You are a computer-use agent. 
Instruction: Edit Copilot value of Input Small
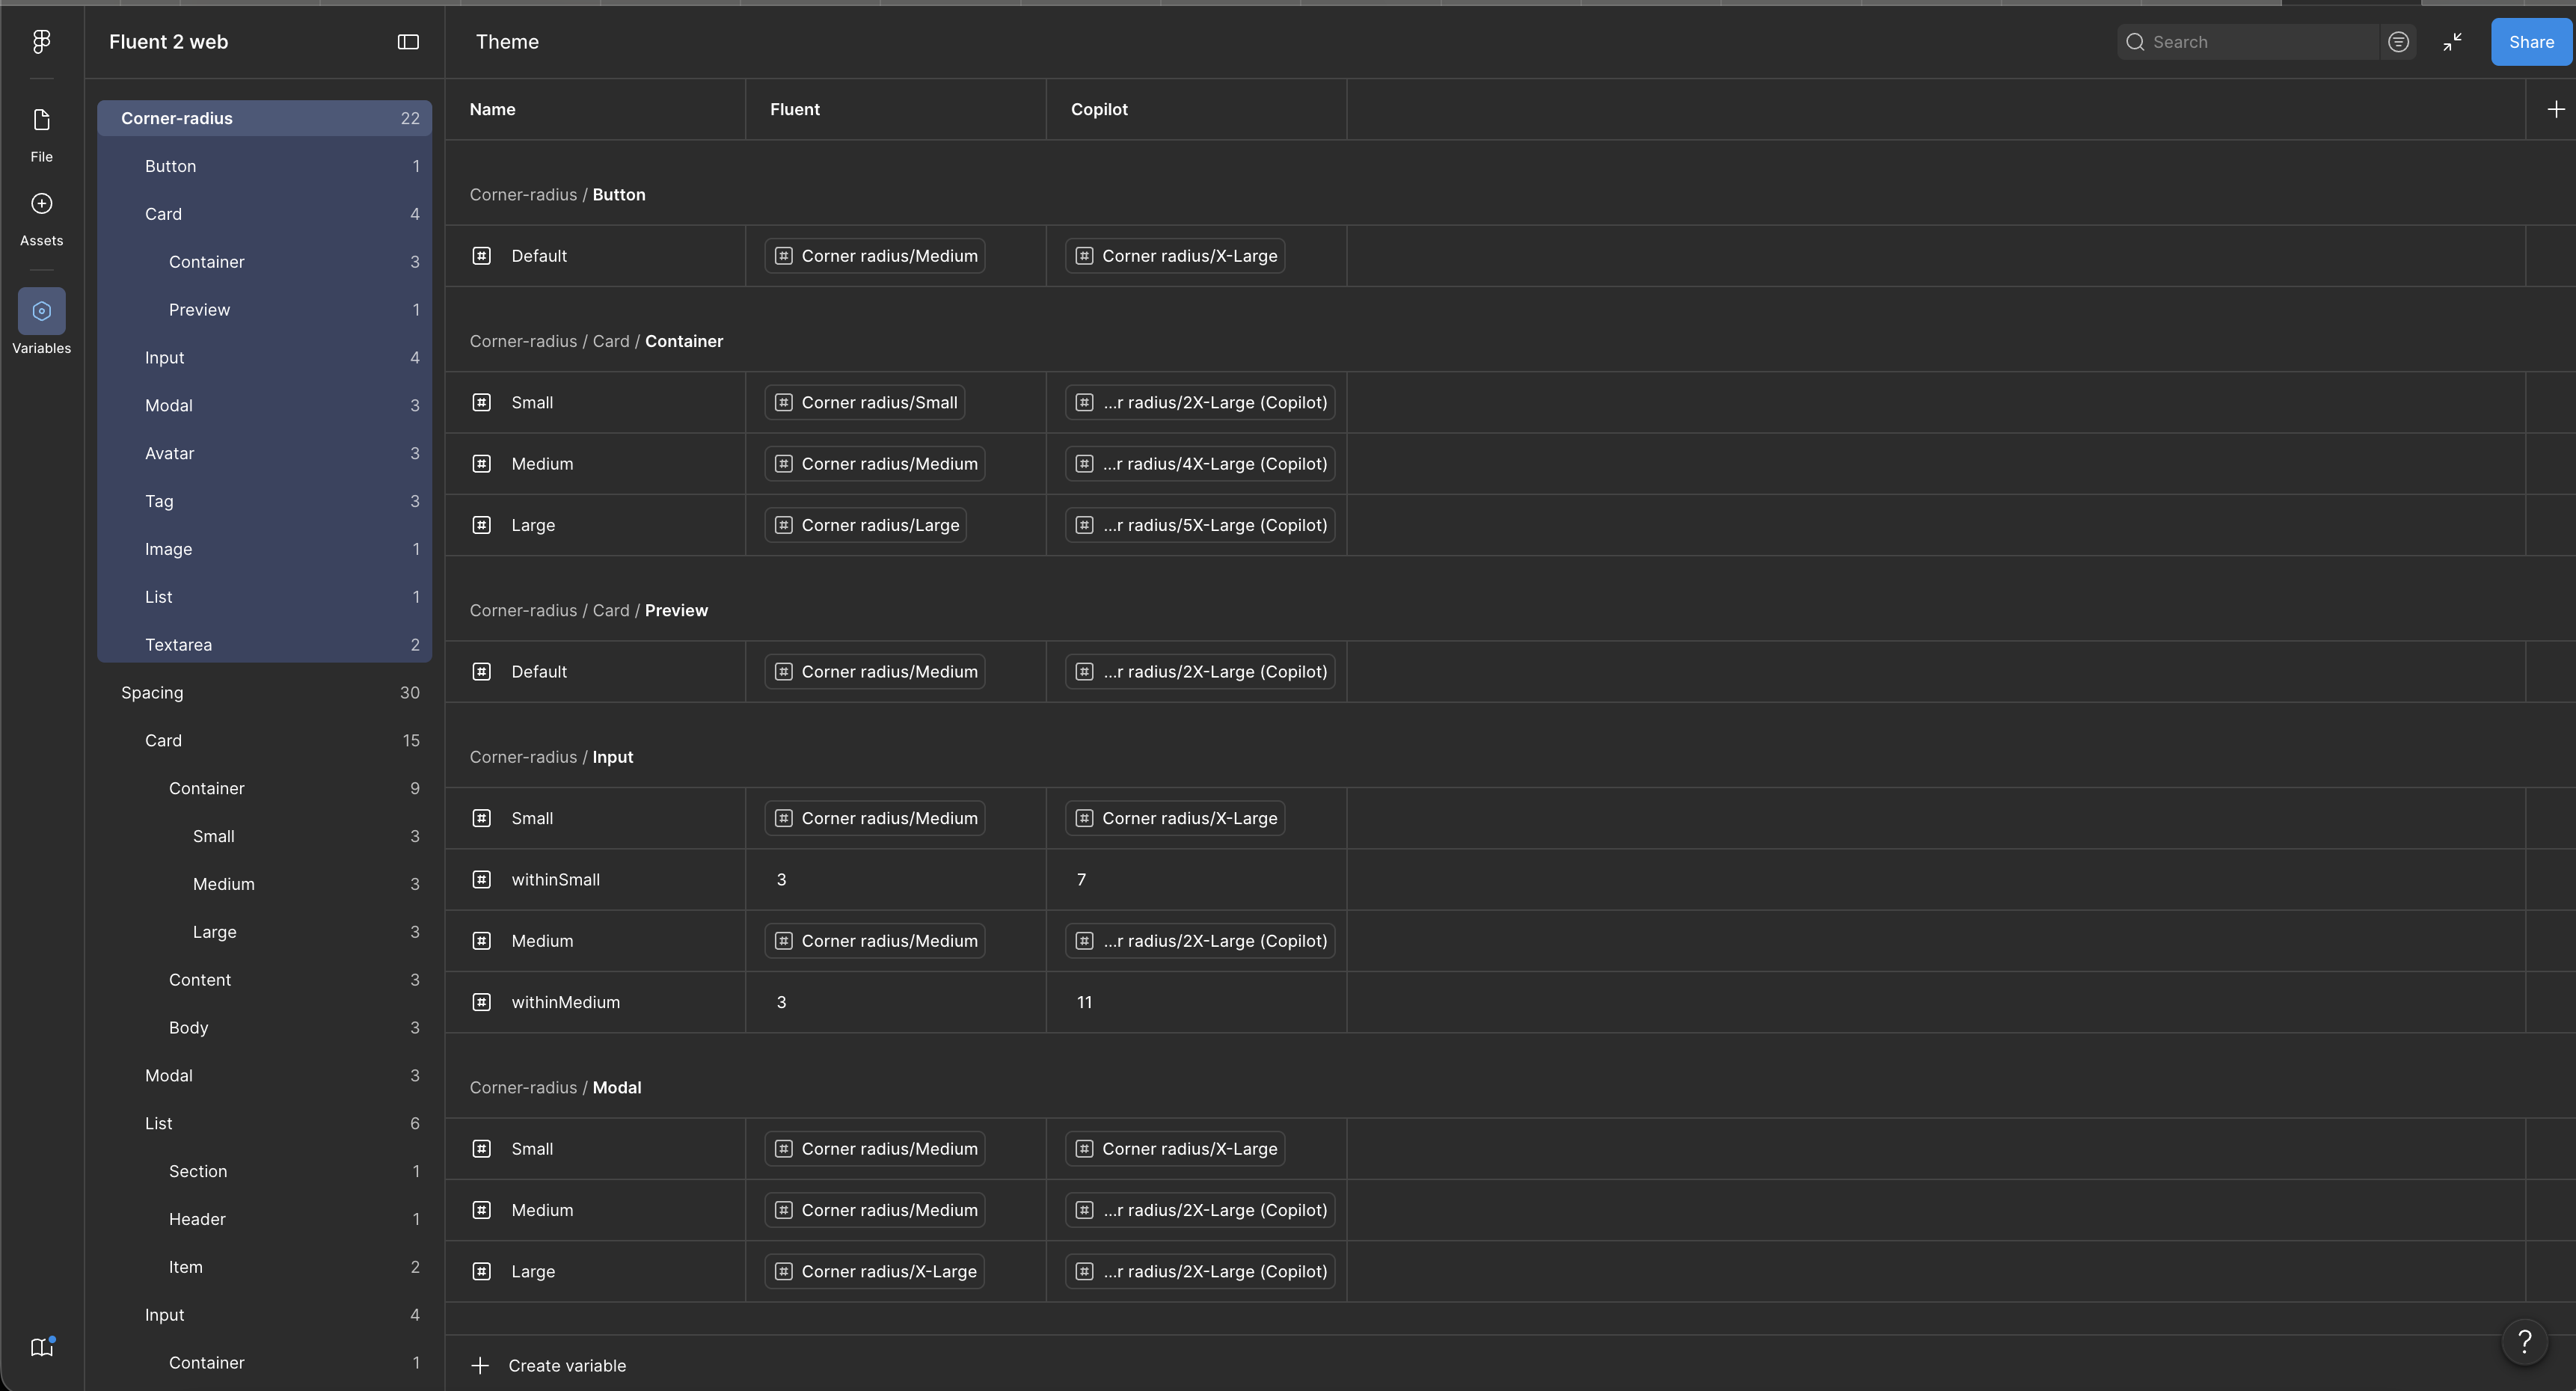[x=1175, y=818]
